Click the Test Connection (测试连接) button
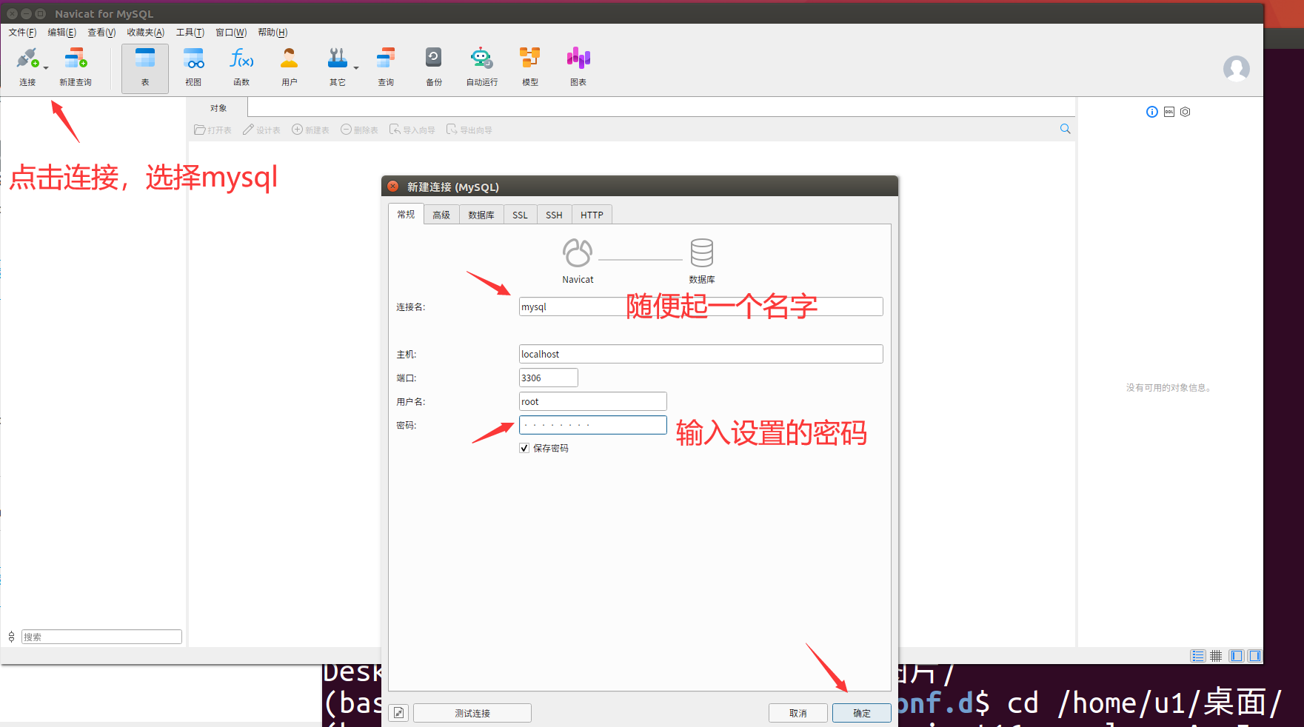Viewport: 1304px width, 727px height. pyautogui.click(x=472, y=713)
